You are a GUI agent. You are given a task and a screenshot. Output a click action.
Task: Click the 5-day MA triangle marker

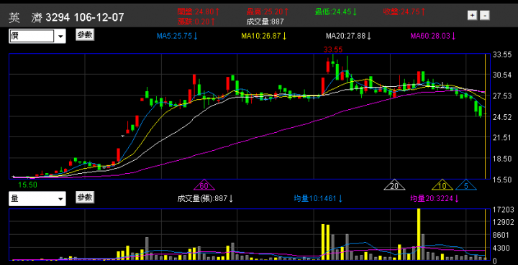[465, 185]
